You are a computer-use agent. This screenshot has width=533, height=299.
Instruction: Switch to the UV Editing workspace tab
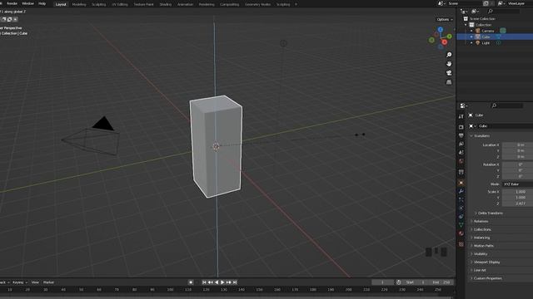pyautogui.click(x=120, y=4)
